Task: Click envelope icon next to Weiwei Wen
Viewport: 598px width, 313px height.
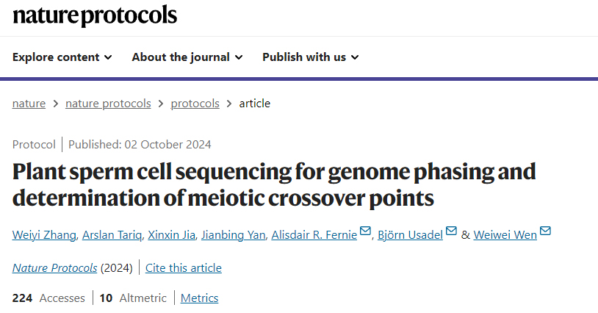Action: click(544, 233)
